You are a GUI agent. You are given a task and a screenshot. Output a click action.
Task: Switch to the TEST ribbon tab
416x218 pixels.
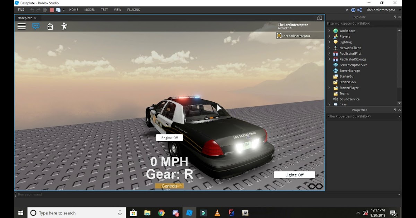click(x=104, y=10)
